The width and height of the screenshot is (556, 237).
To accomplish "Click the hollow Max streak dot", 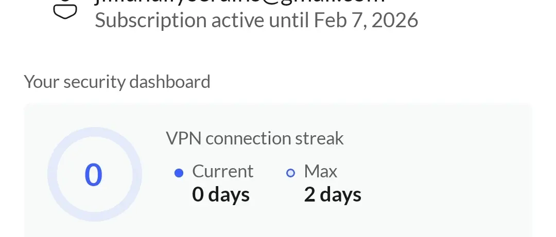I will click(x=290, y=173).
